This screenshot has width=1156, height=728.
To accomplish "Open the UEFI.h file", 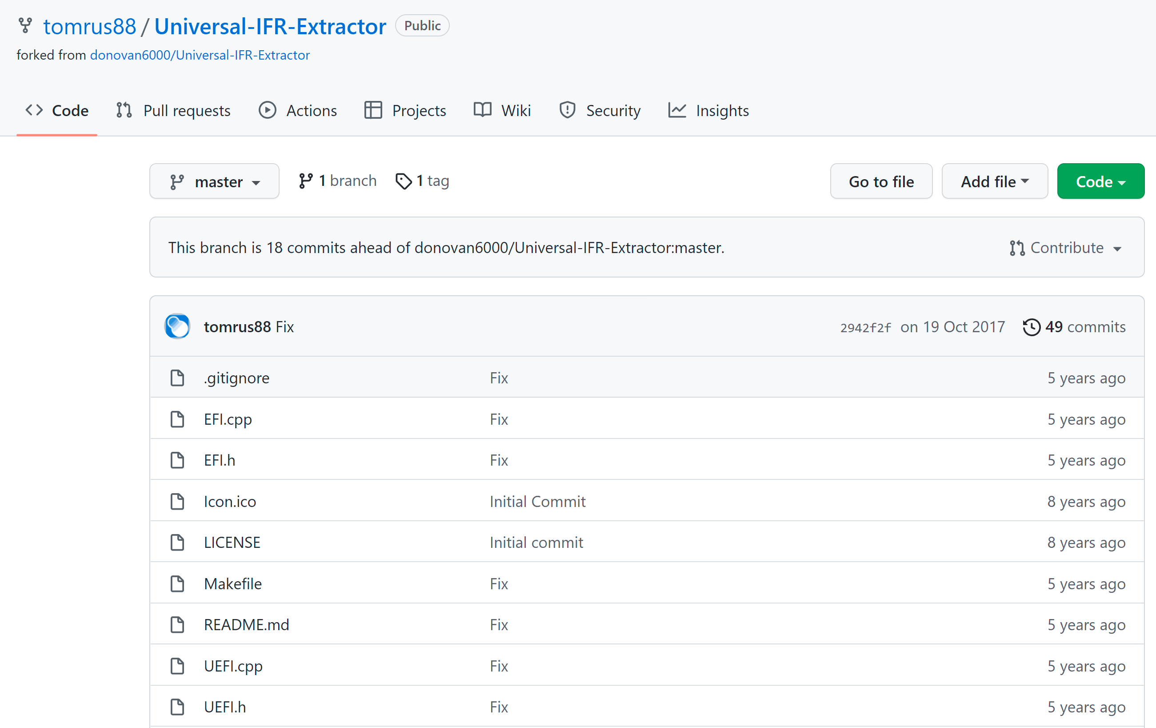I will pyautogui.click(x=225, y=707).
